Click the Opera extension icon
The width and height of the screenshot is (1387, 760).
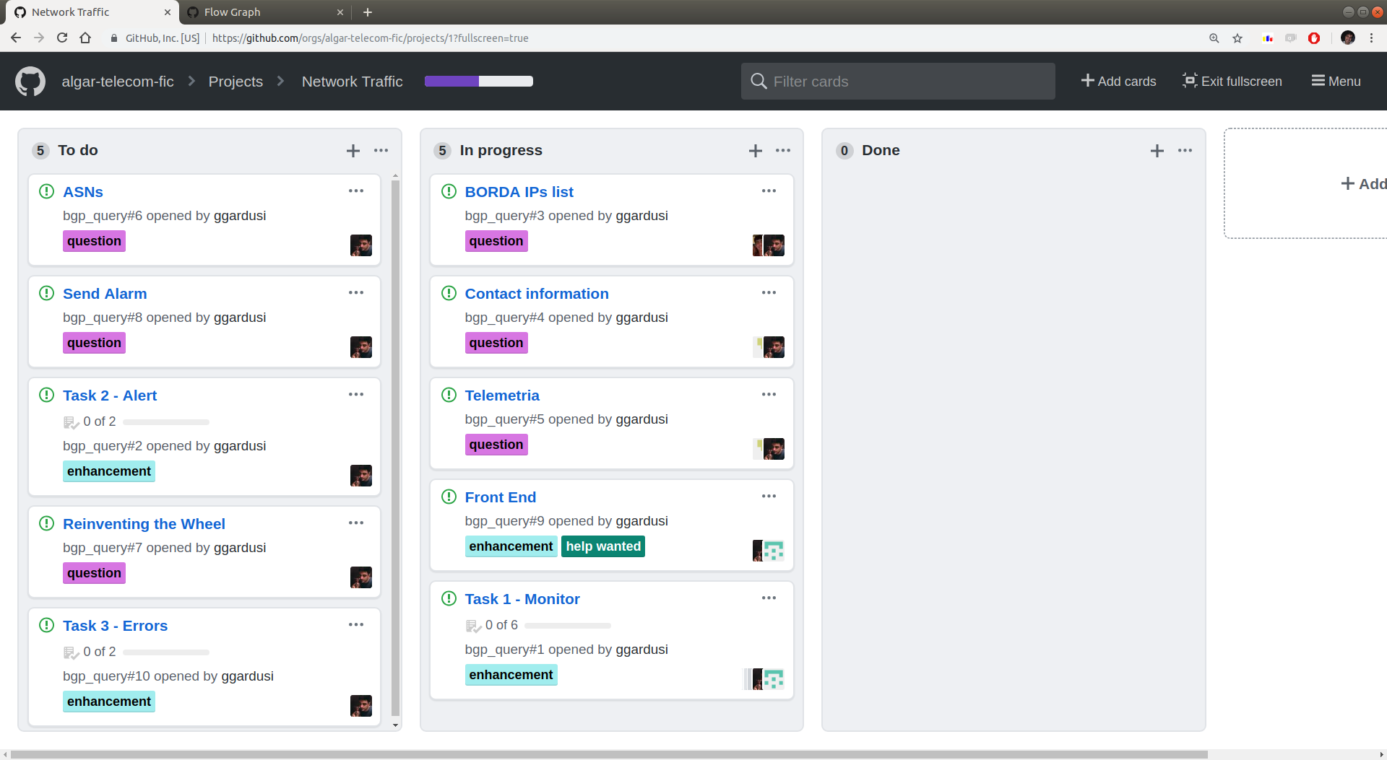tap(1314, 38)
